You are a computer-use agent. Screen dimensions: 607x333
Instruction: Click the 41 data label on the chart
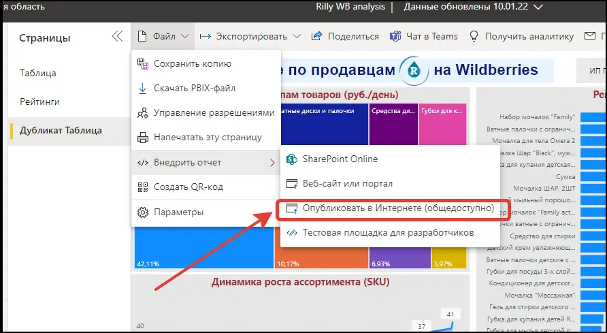pos(450,315)
